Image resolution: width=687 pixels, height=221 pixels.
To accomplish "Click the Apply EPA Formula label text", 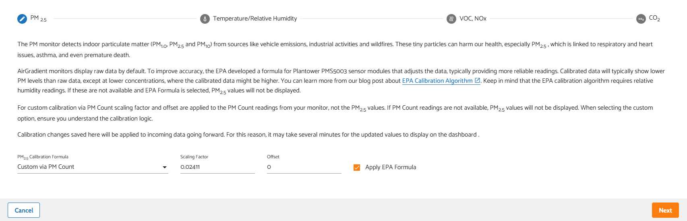I will coord(391,167).
